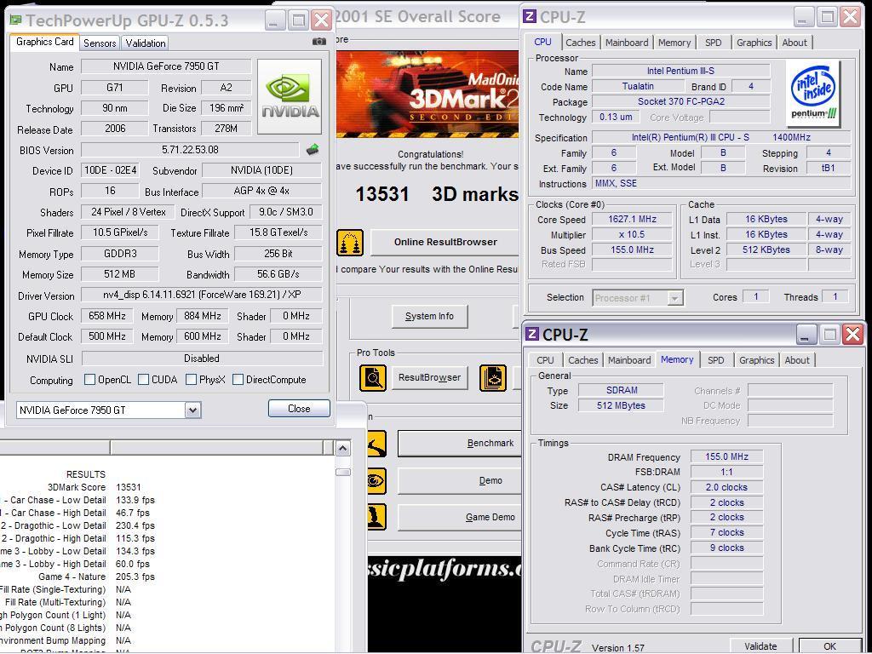Image resolution: width=872 pixels, height=654 pixels.
Task: Select Graphics tab in lower CPU-Z window
Action: [x=756, y=360]
